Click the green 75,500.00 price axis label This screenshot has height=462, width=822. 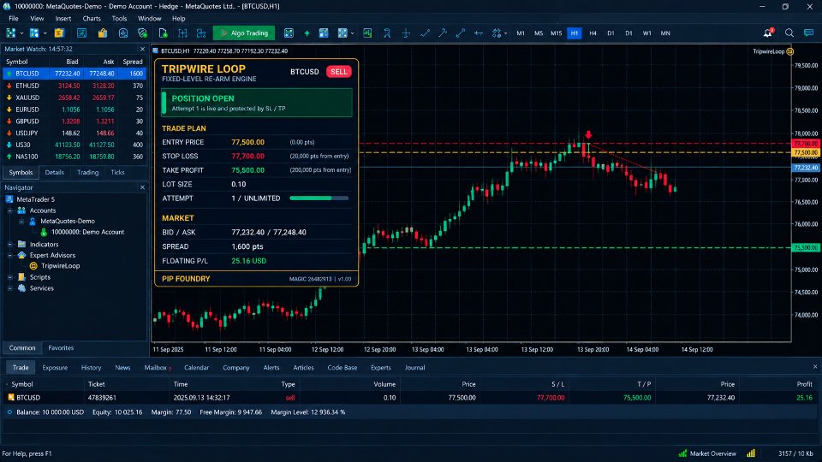[x=805, y=247]
